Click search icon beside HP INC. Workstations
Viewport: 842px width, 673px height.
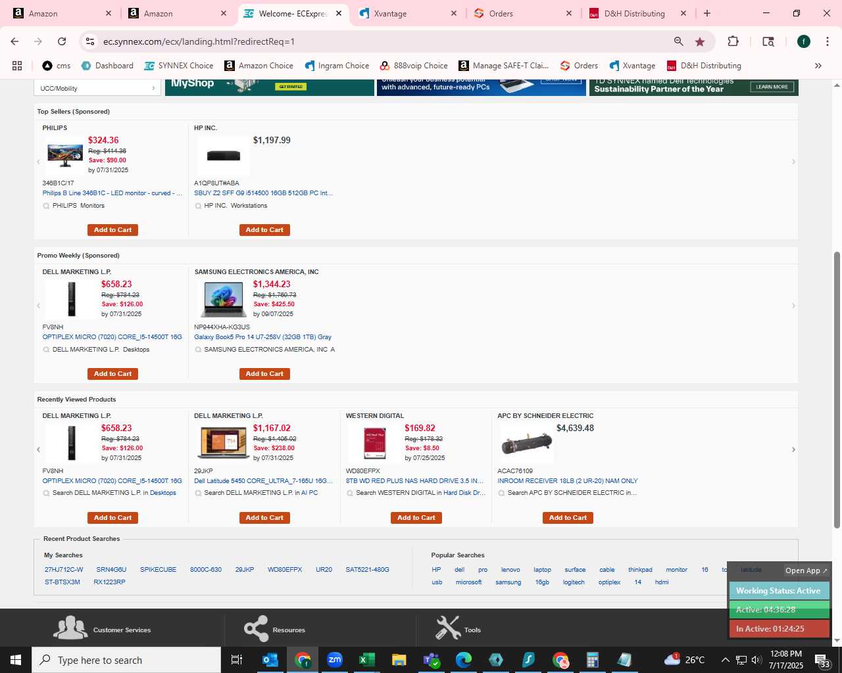[198, 206]
